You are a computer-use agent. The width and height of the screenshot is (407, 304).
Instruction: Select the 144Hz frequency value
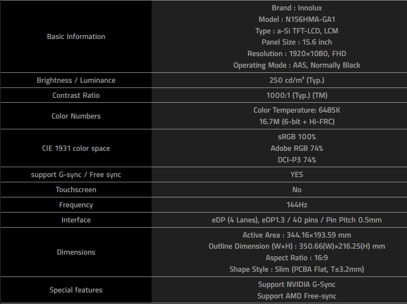[297, 205]
